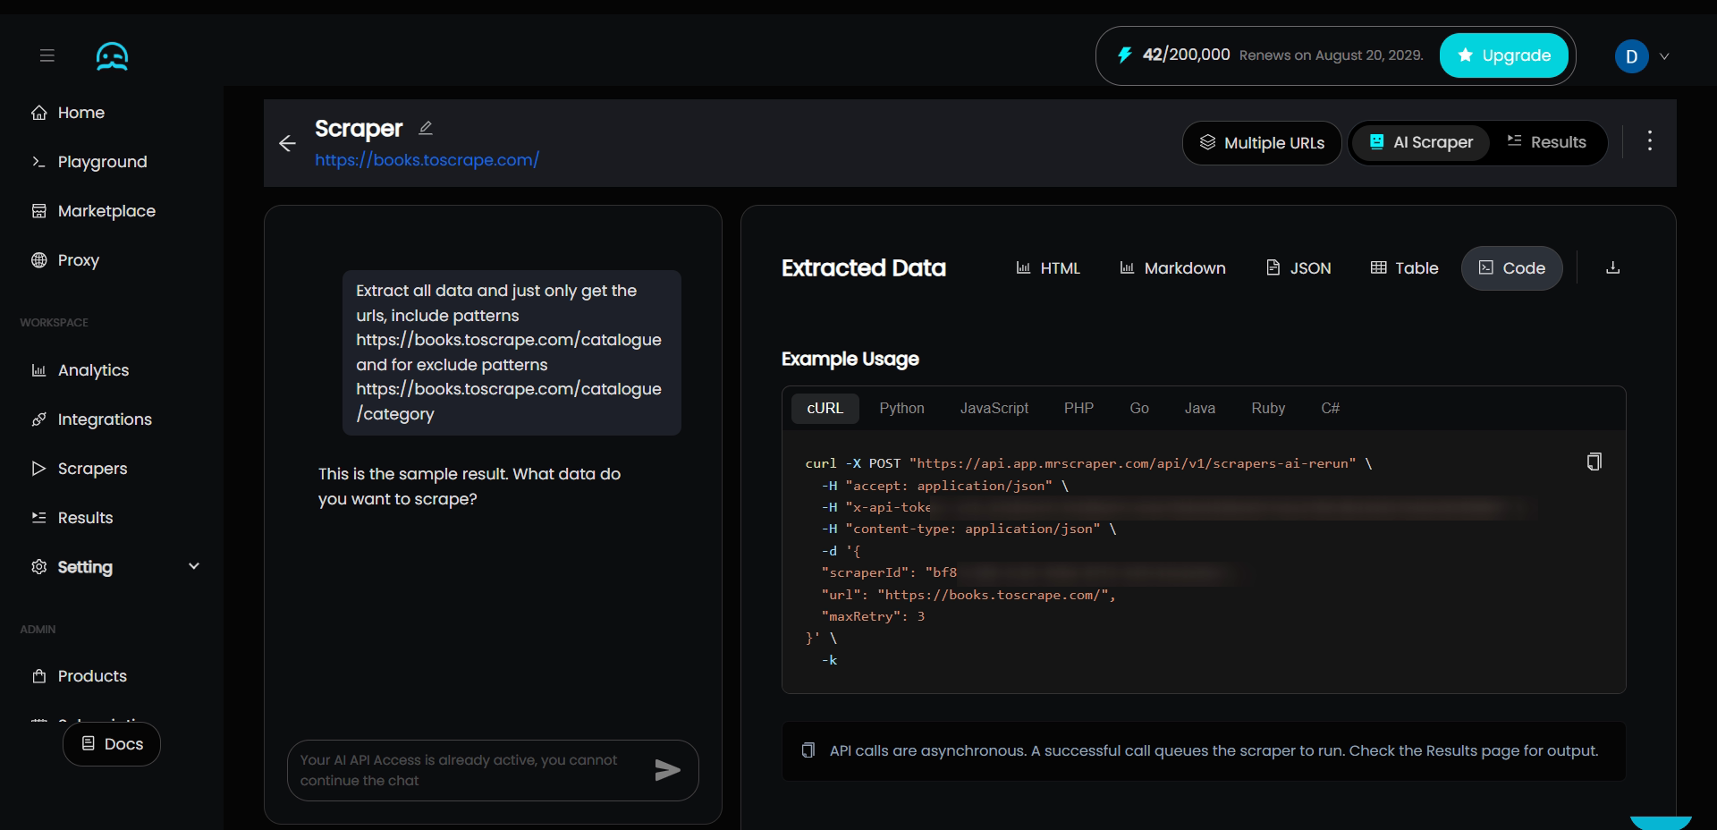Click Multiple URLs button
This screenshot has height=830, width=1717.
click(x=1262, y=143)
